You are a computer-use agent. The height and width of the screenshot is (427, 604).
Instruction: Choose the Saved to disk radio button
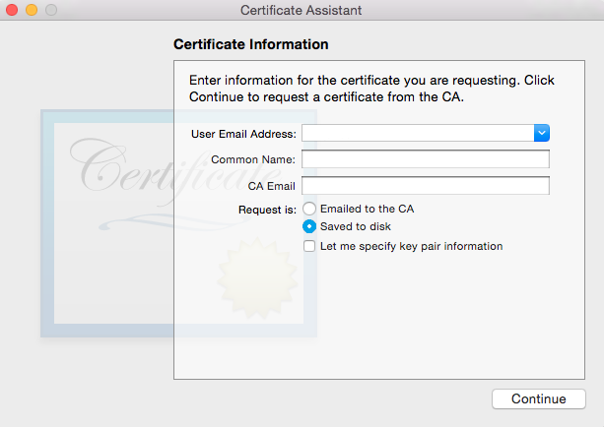309,226
